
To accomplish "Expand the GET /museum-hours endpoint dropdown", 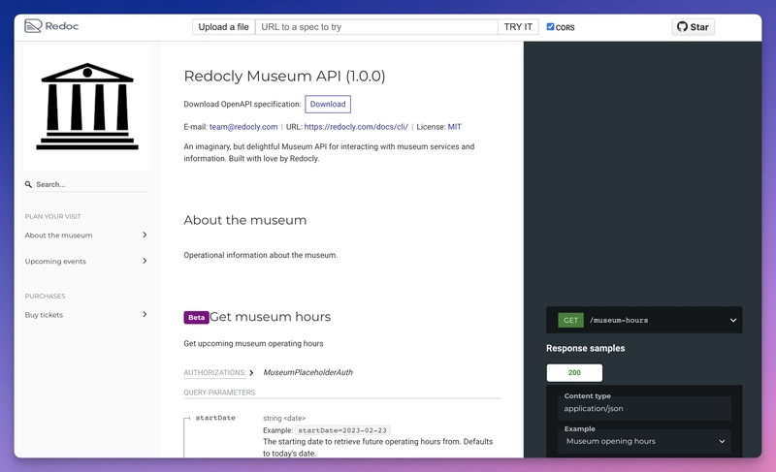I will click(x=733, y=320).
